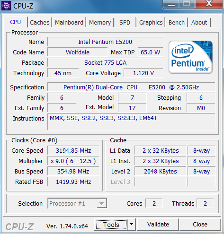Show the About tab
Viewport: 224px width, 234px height.
(x=199, y=22)
